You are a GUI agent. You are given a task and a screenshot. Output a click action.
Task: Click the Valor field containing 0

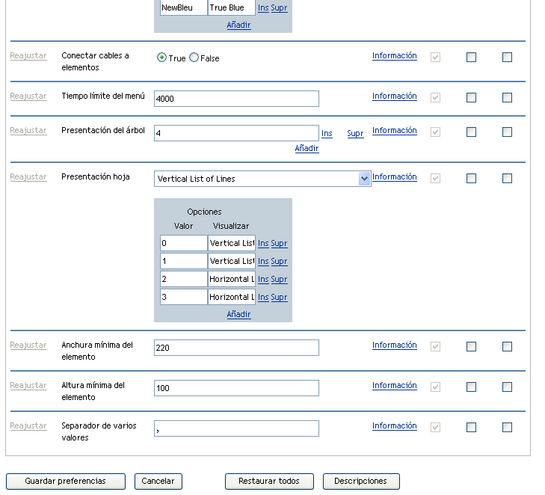[183, 243]
